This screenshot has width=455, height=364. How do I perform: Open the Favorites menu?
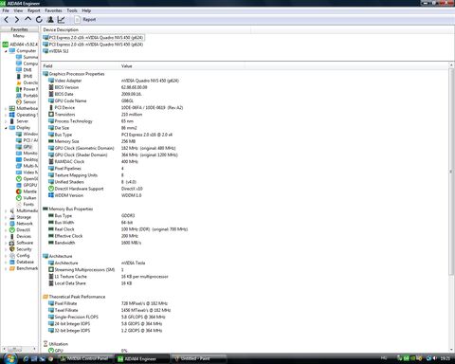pos(53,10)
